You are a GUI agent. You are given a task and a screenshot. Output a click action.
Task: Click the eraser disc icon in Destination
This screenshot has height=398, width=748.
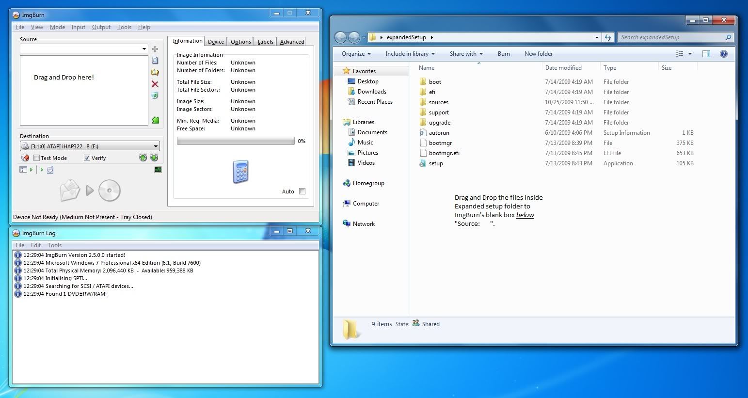(25, 158)
